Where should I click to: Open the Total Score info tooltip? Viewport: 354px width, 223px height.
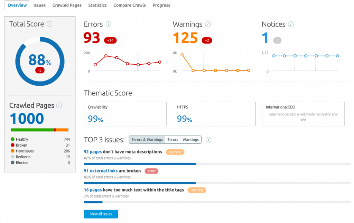click(x=50, y=24)
